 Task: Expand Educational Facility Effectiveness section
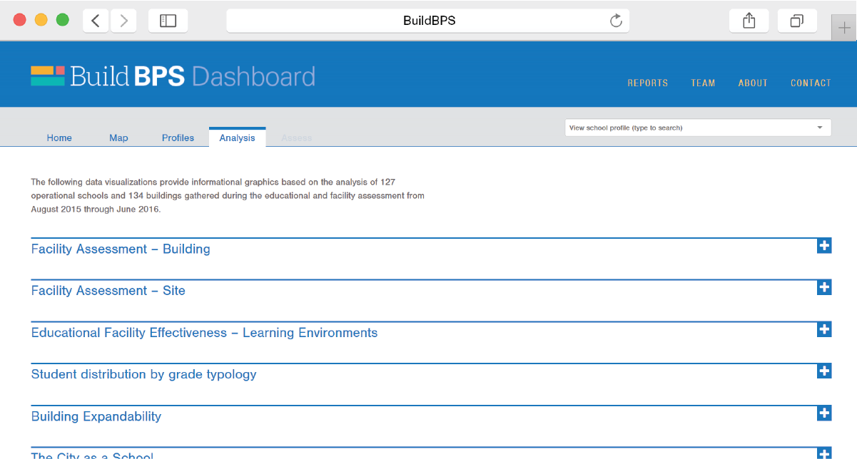tap(823, 329)
